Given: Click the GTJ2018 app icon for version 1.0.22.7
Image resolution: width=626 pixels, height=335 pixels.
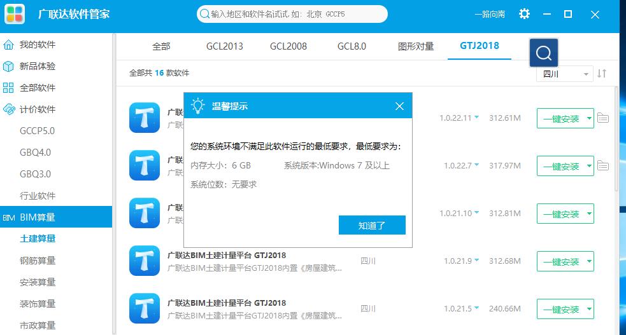Looking at the screenshot, I should (x=145, y=165).
